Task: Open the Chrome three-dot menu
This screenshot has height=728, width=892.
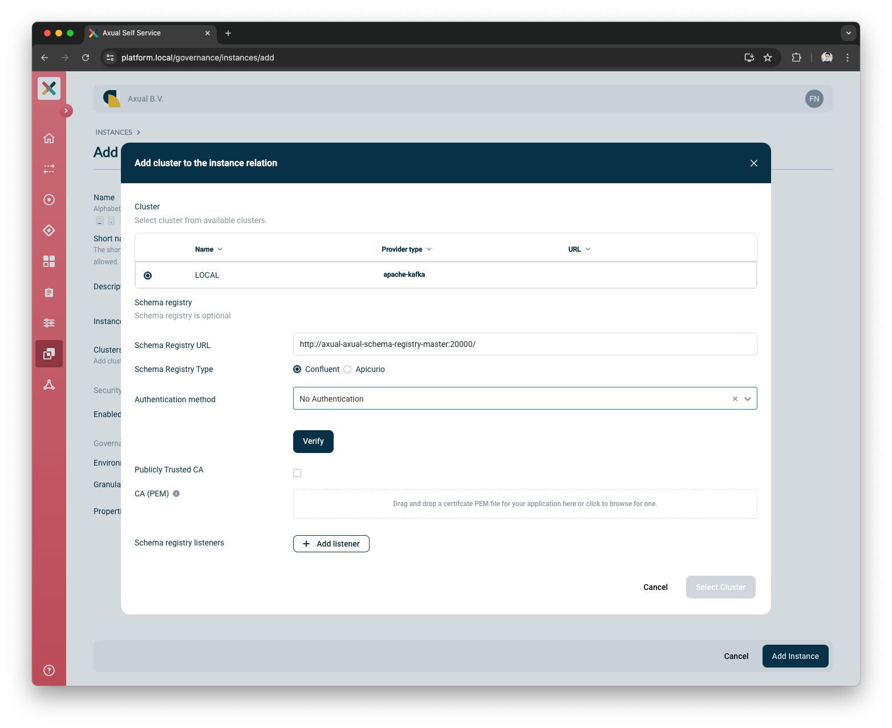Action: [x=848, y=58]
